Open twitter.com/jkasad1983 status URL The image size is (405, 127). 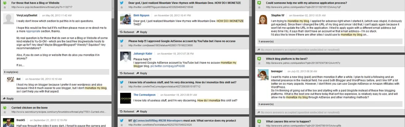(x=161, y=45)
